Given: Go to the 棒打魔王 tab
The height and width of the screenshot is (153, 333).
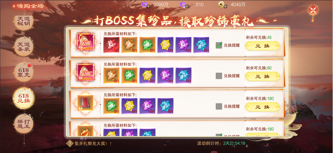Looking at the screenshot, I should coord(24,124).
